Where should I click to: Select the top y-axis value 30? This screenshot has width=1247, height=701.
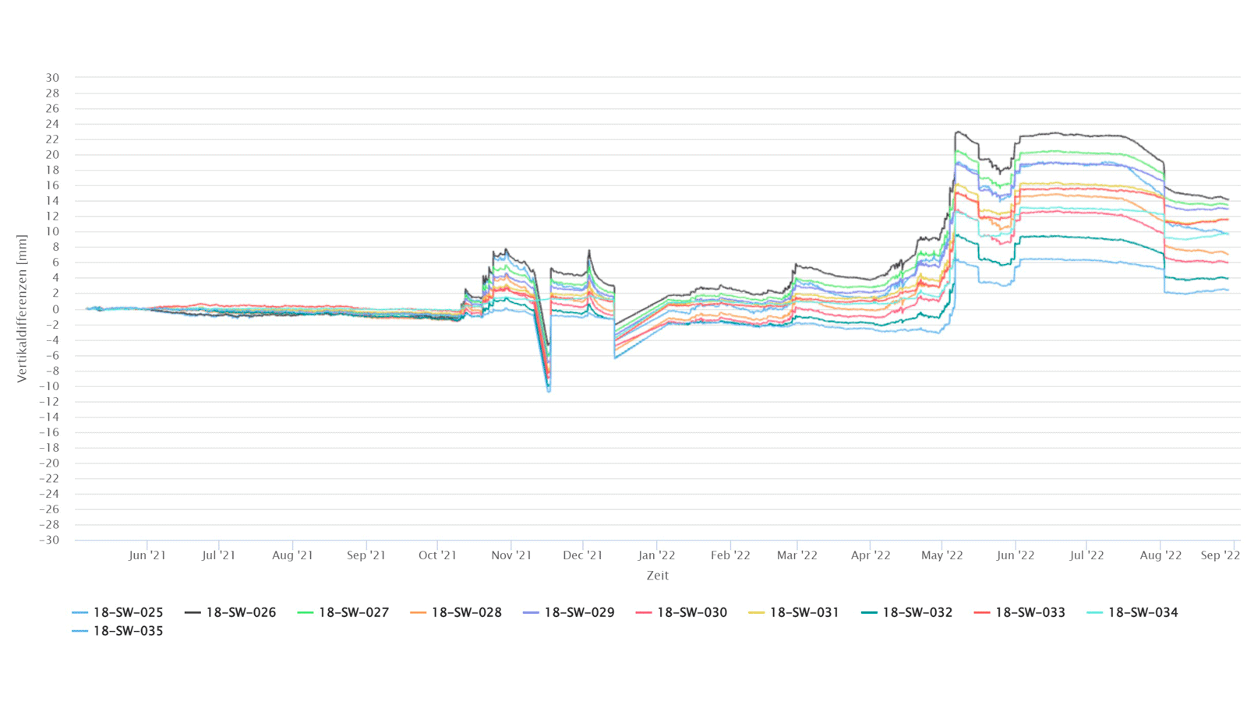coord(52,77)
